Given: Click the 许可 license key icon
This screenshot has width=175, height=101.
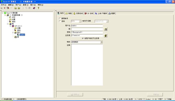Looking at the screenshot, I should [x=10, y=17].
